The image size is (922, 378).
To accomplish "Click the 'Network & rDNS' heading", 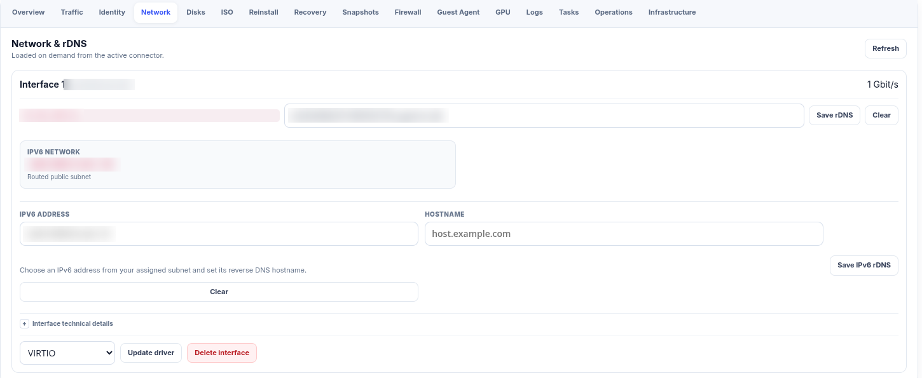I will tap(49, 44).
